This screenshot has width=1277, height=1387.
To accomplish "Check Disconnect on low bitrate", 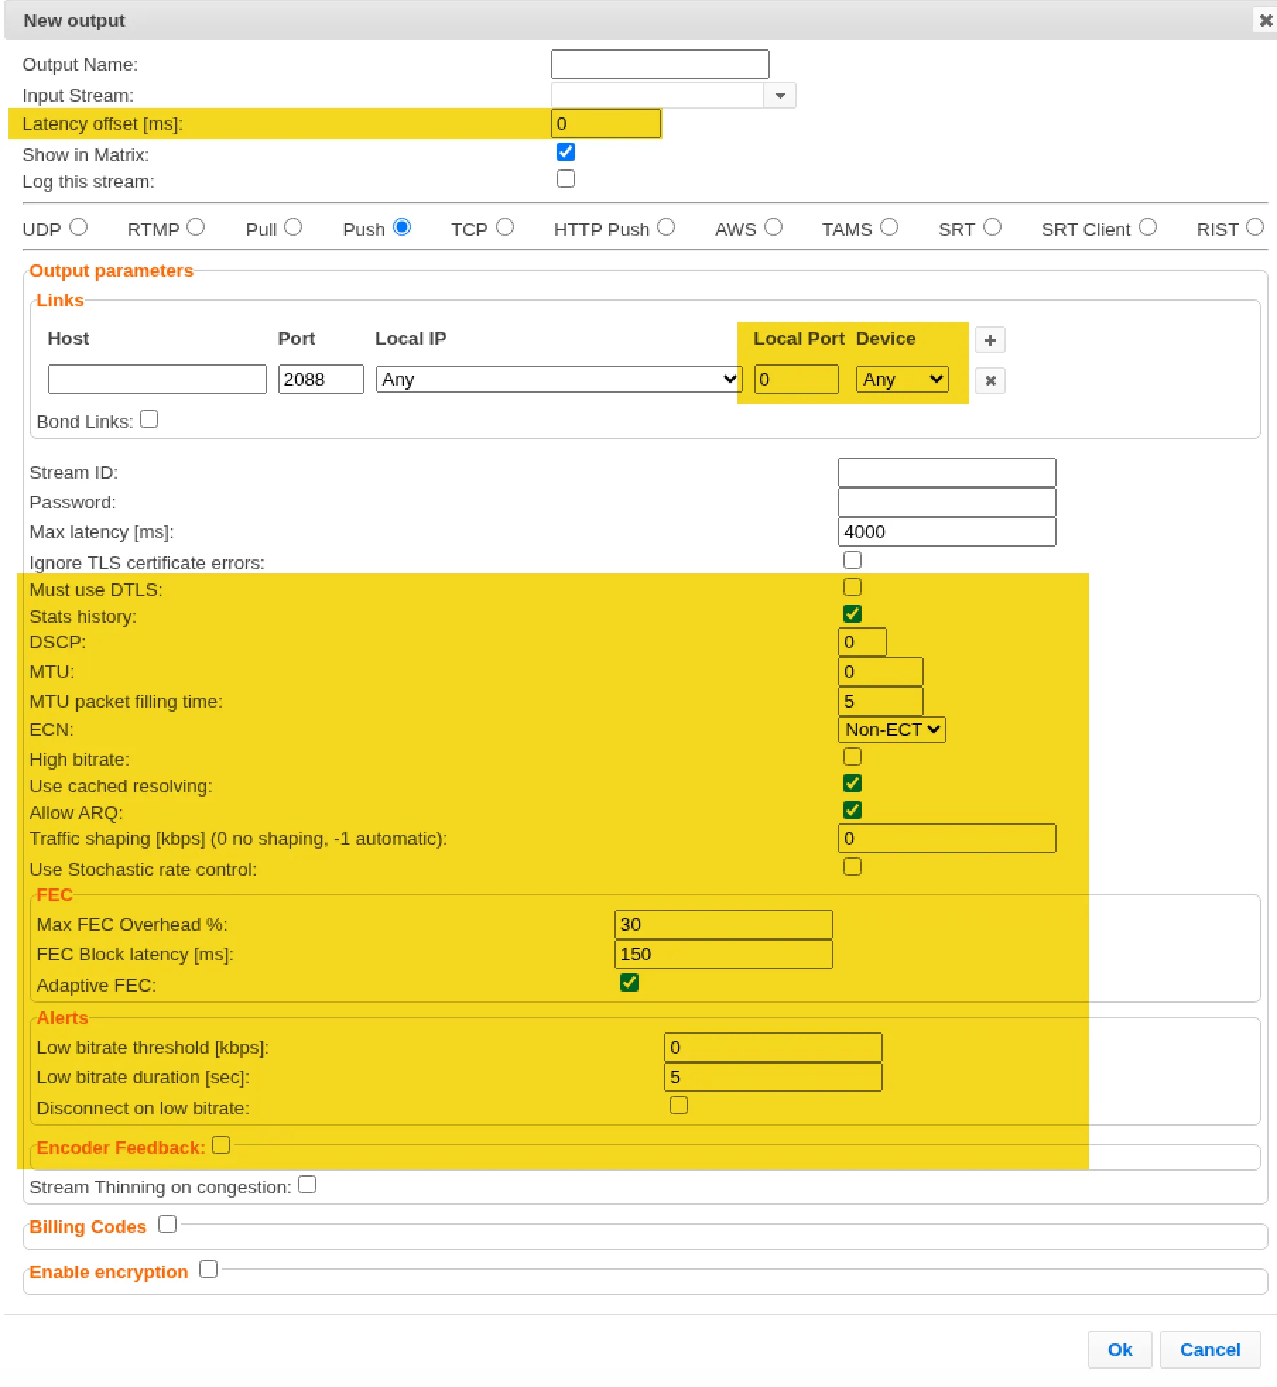I will (679, 1105).
